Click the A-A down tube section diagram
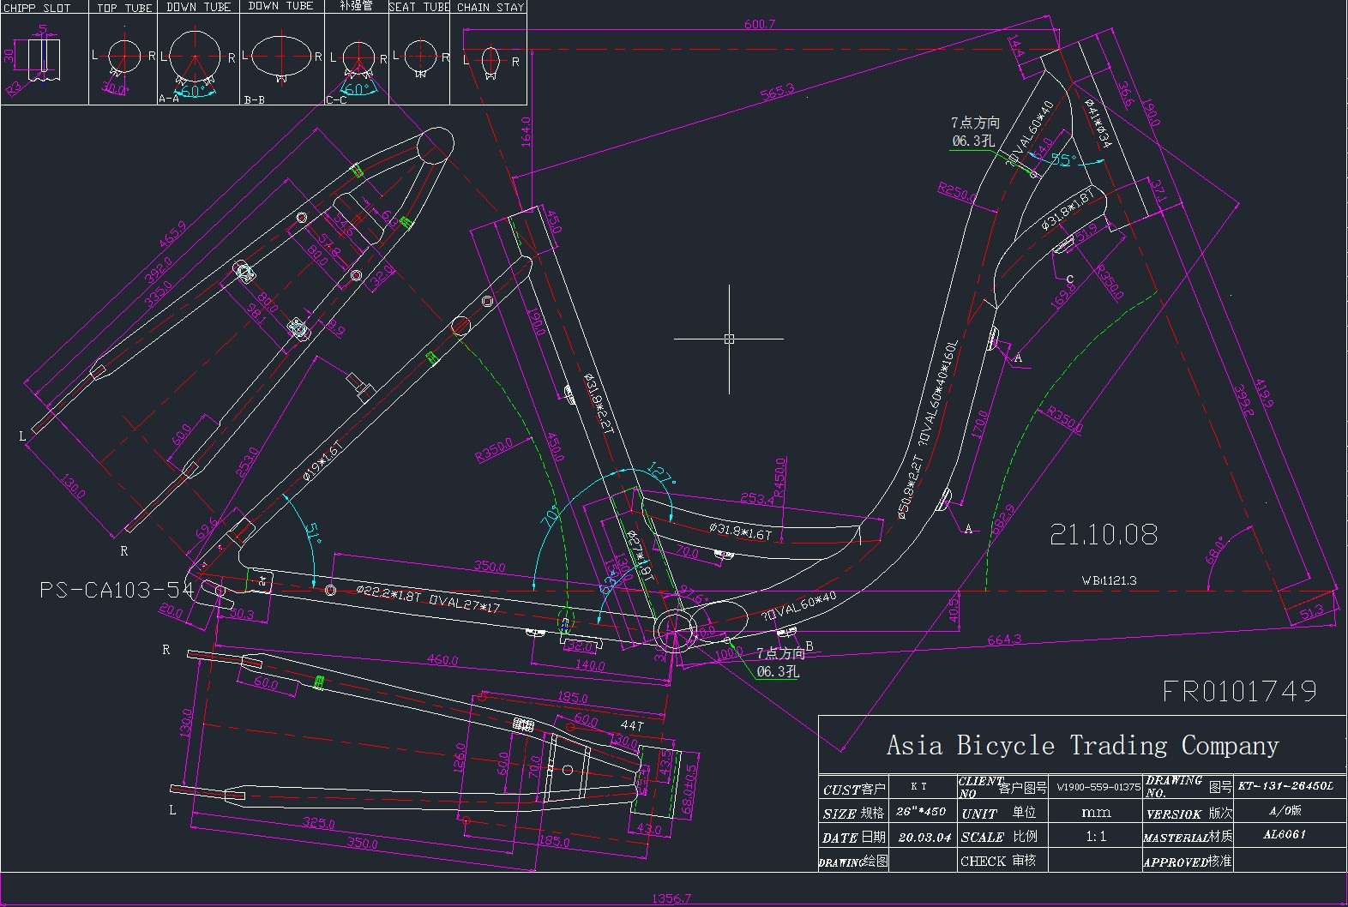The image size is (1348, 907). click(196, 57)
